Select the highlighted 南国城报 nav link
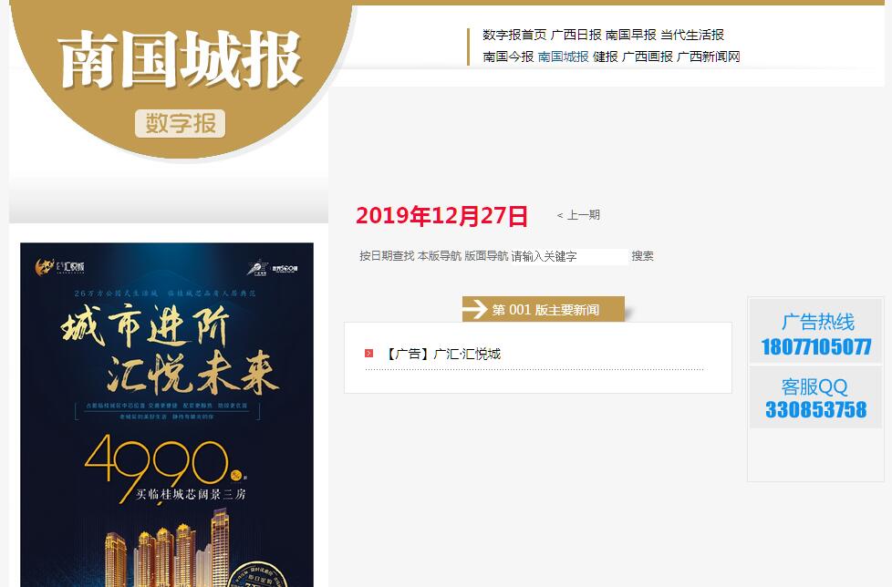 coord(563,57)
